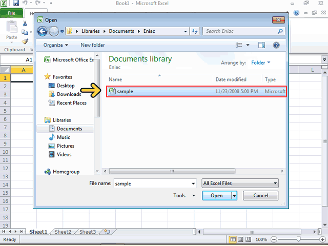This screenshot has height=246, width=328.
Task: Click the Undo icon in Excel quick access toolbar
Action: click(x=25, y=3)
